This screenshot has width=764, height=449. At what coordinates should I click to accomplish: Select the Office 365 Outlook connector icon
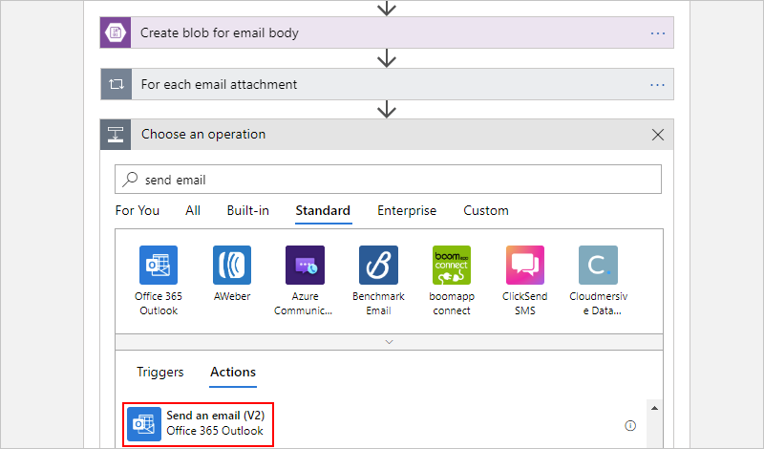click(x=156, y=266)
